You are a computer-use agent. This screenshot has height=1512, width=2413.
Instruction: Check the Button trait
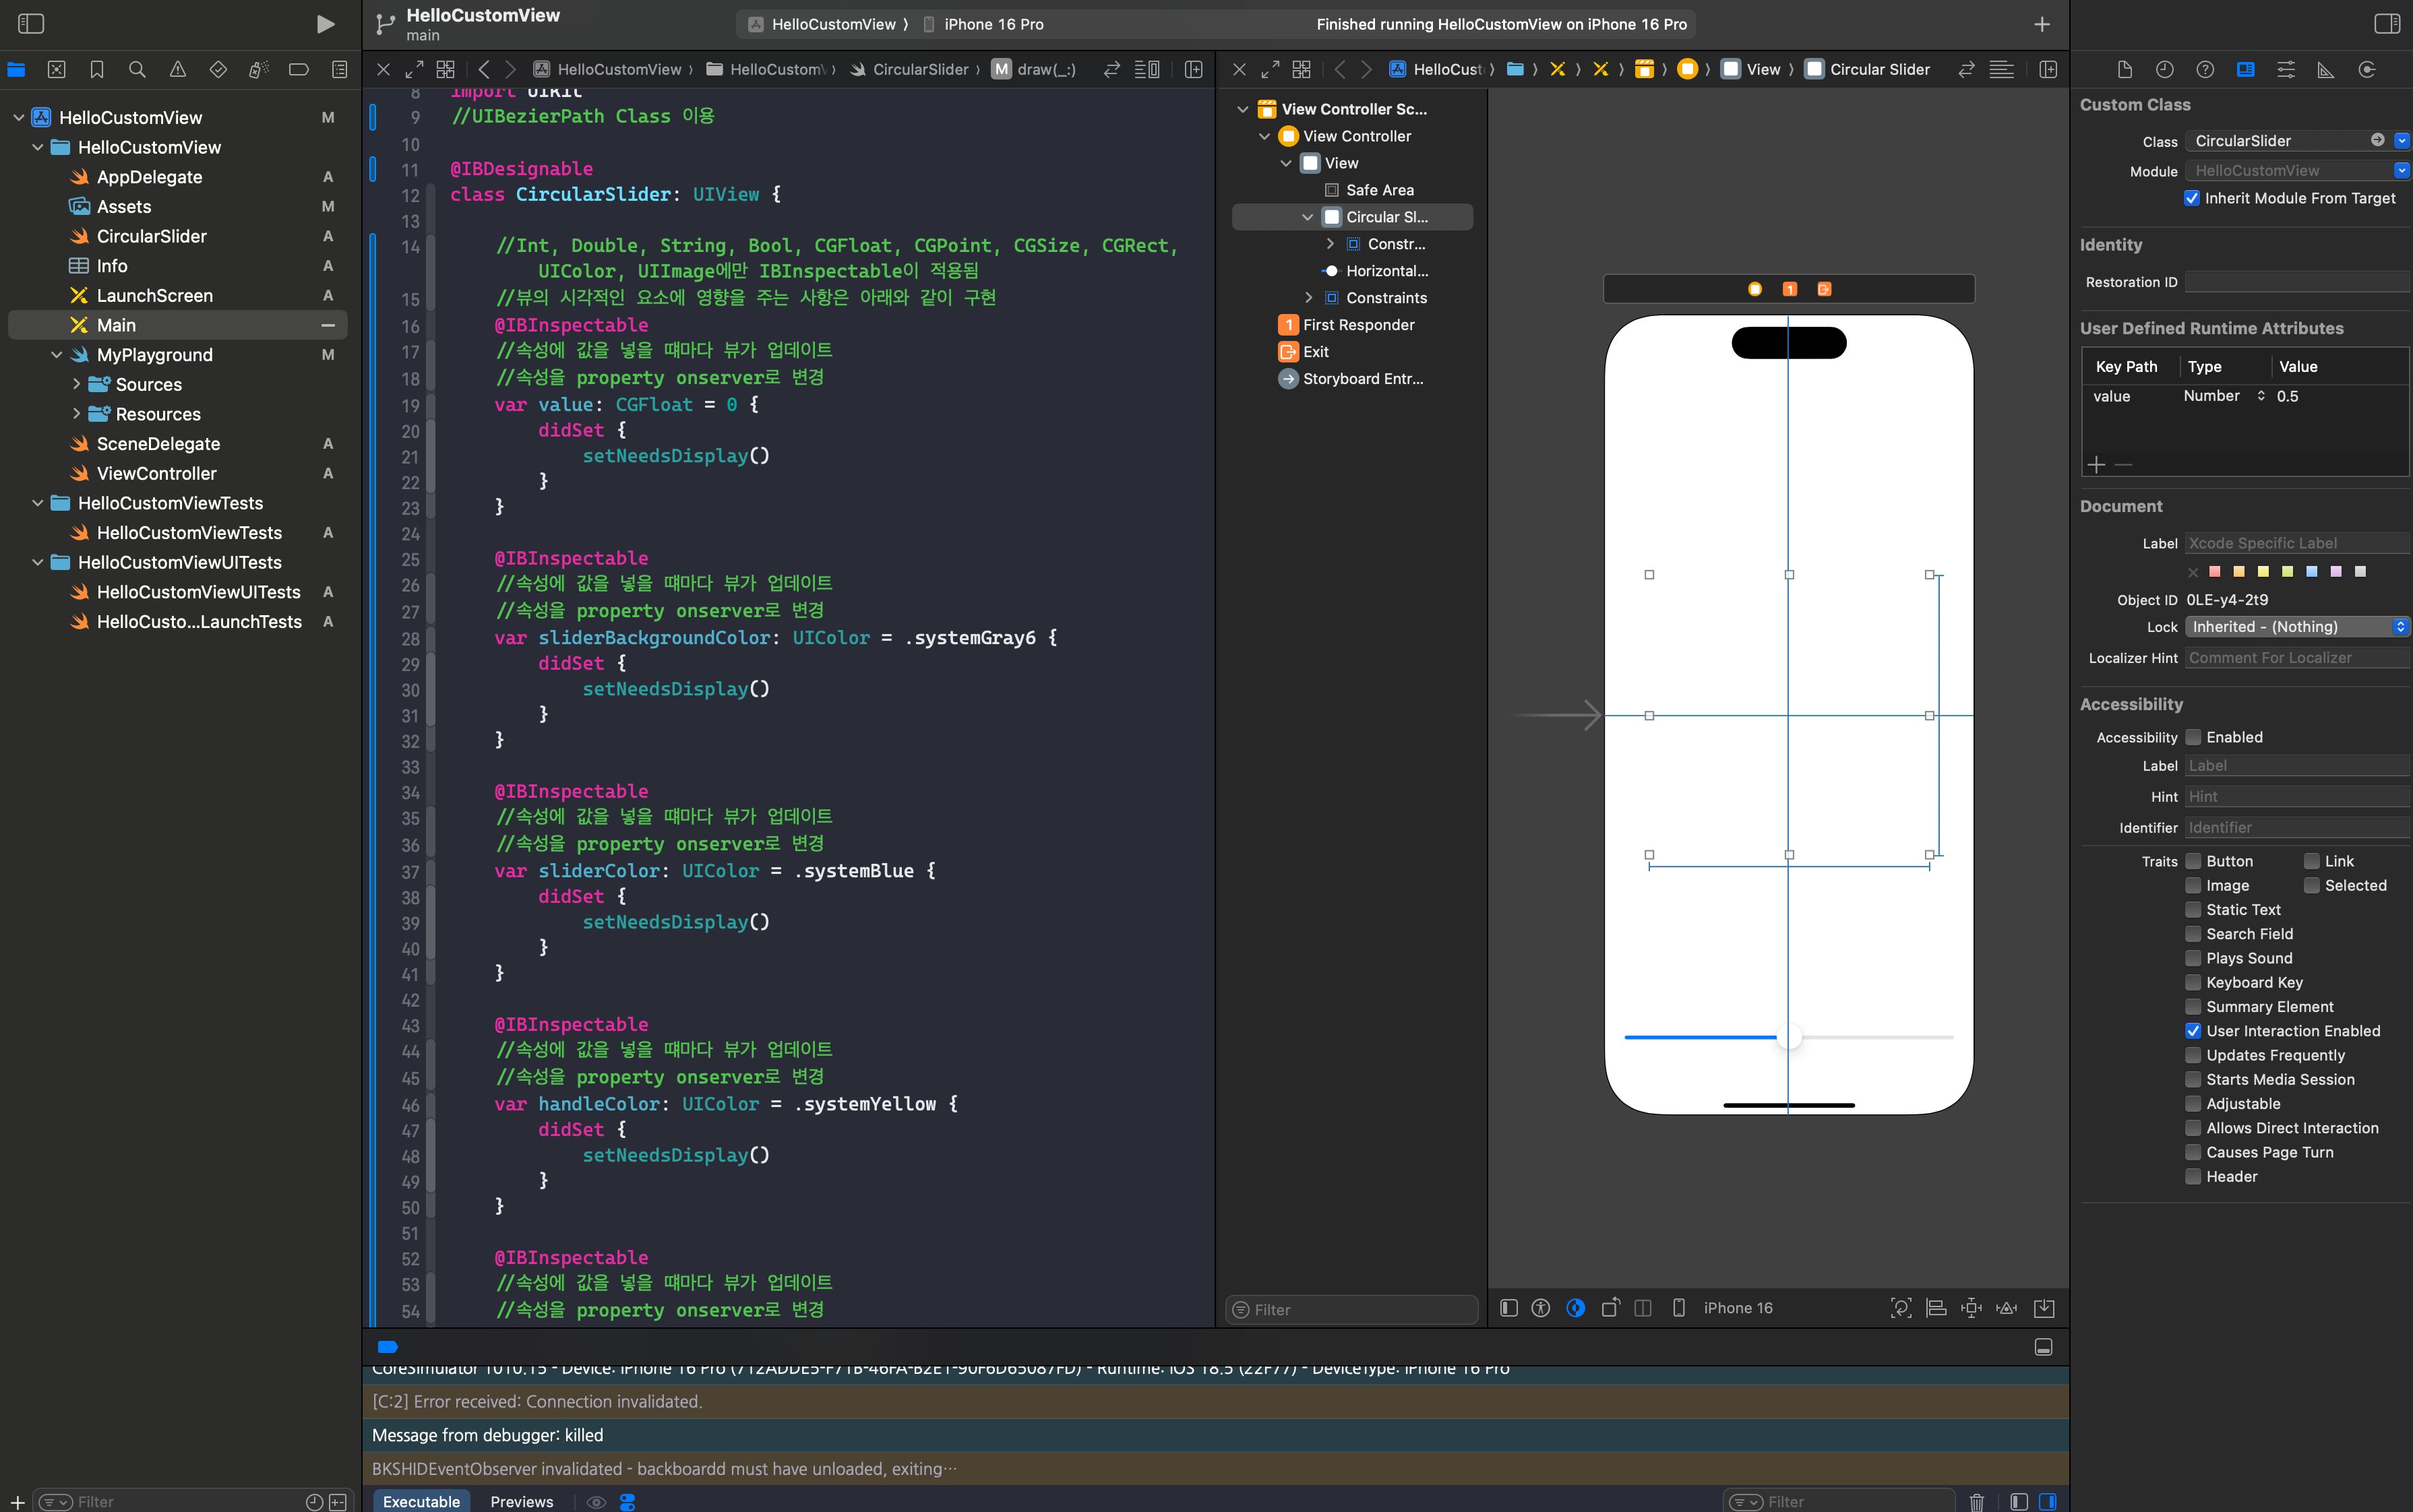(2193, 861)
